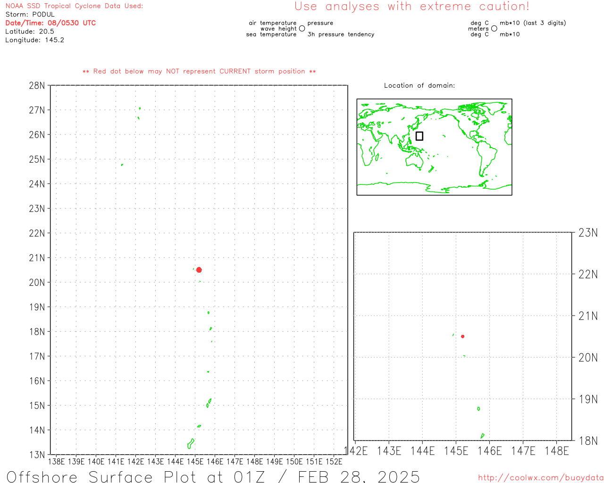Click the 'Date/Time: 08/0530 UTC' text
This screenshot has width=604, height=483.
click(x=50, y=23)
